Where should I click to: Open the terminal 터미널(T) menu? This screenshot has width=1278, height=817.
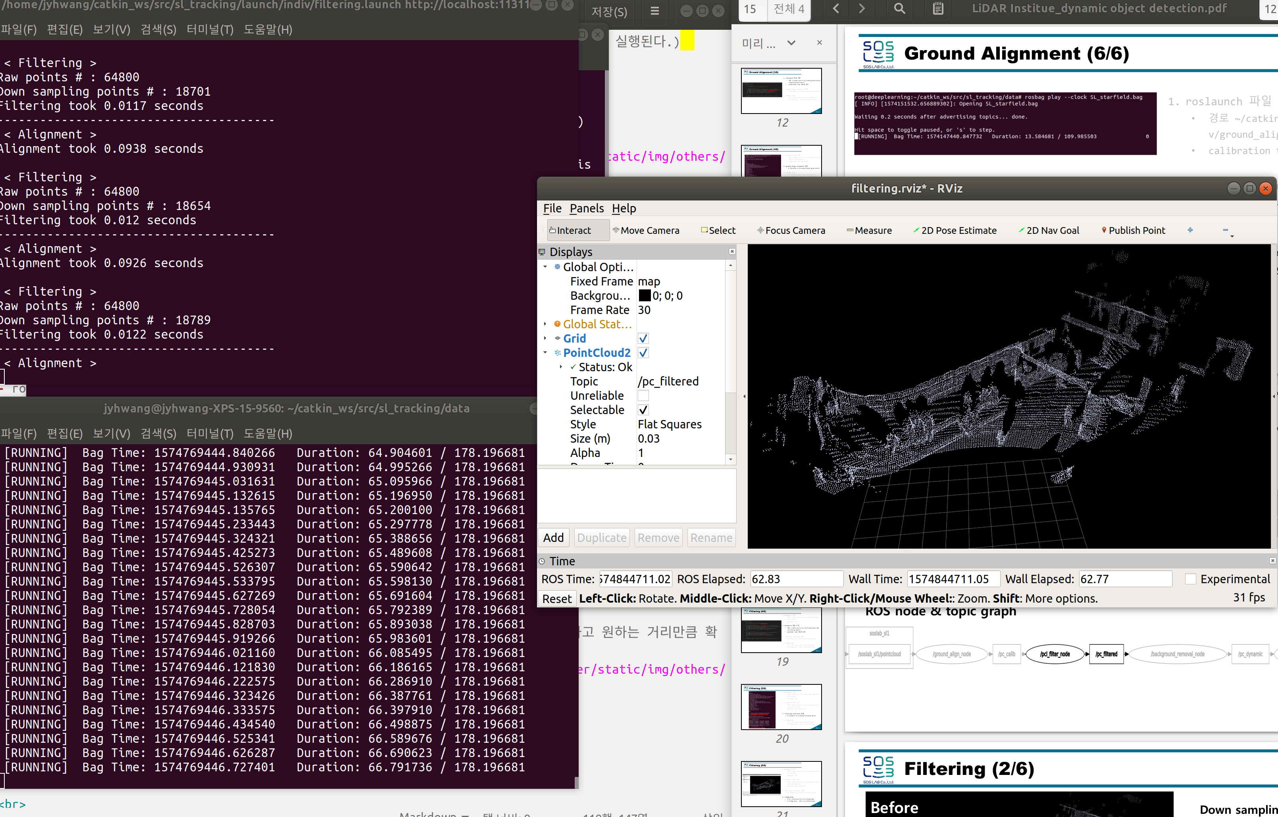tap(210, 30)
